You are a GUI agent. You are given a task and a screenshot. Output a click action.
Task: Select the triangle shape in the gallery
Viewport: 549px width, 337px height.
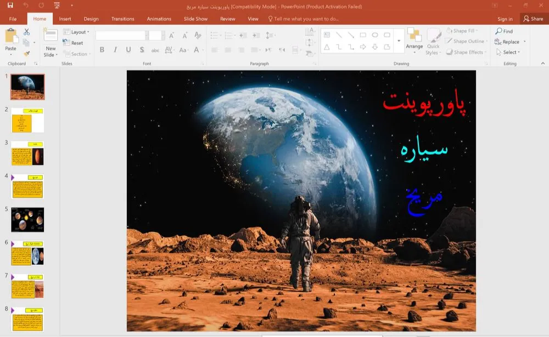pyautogui.click(x=327, y=47)
